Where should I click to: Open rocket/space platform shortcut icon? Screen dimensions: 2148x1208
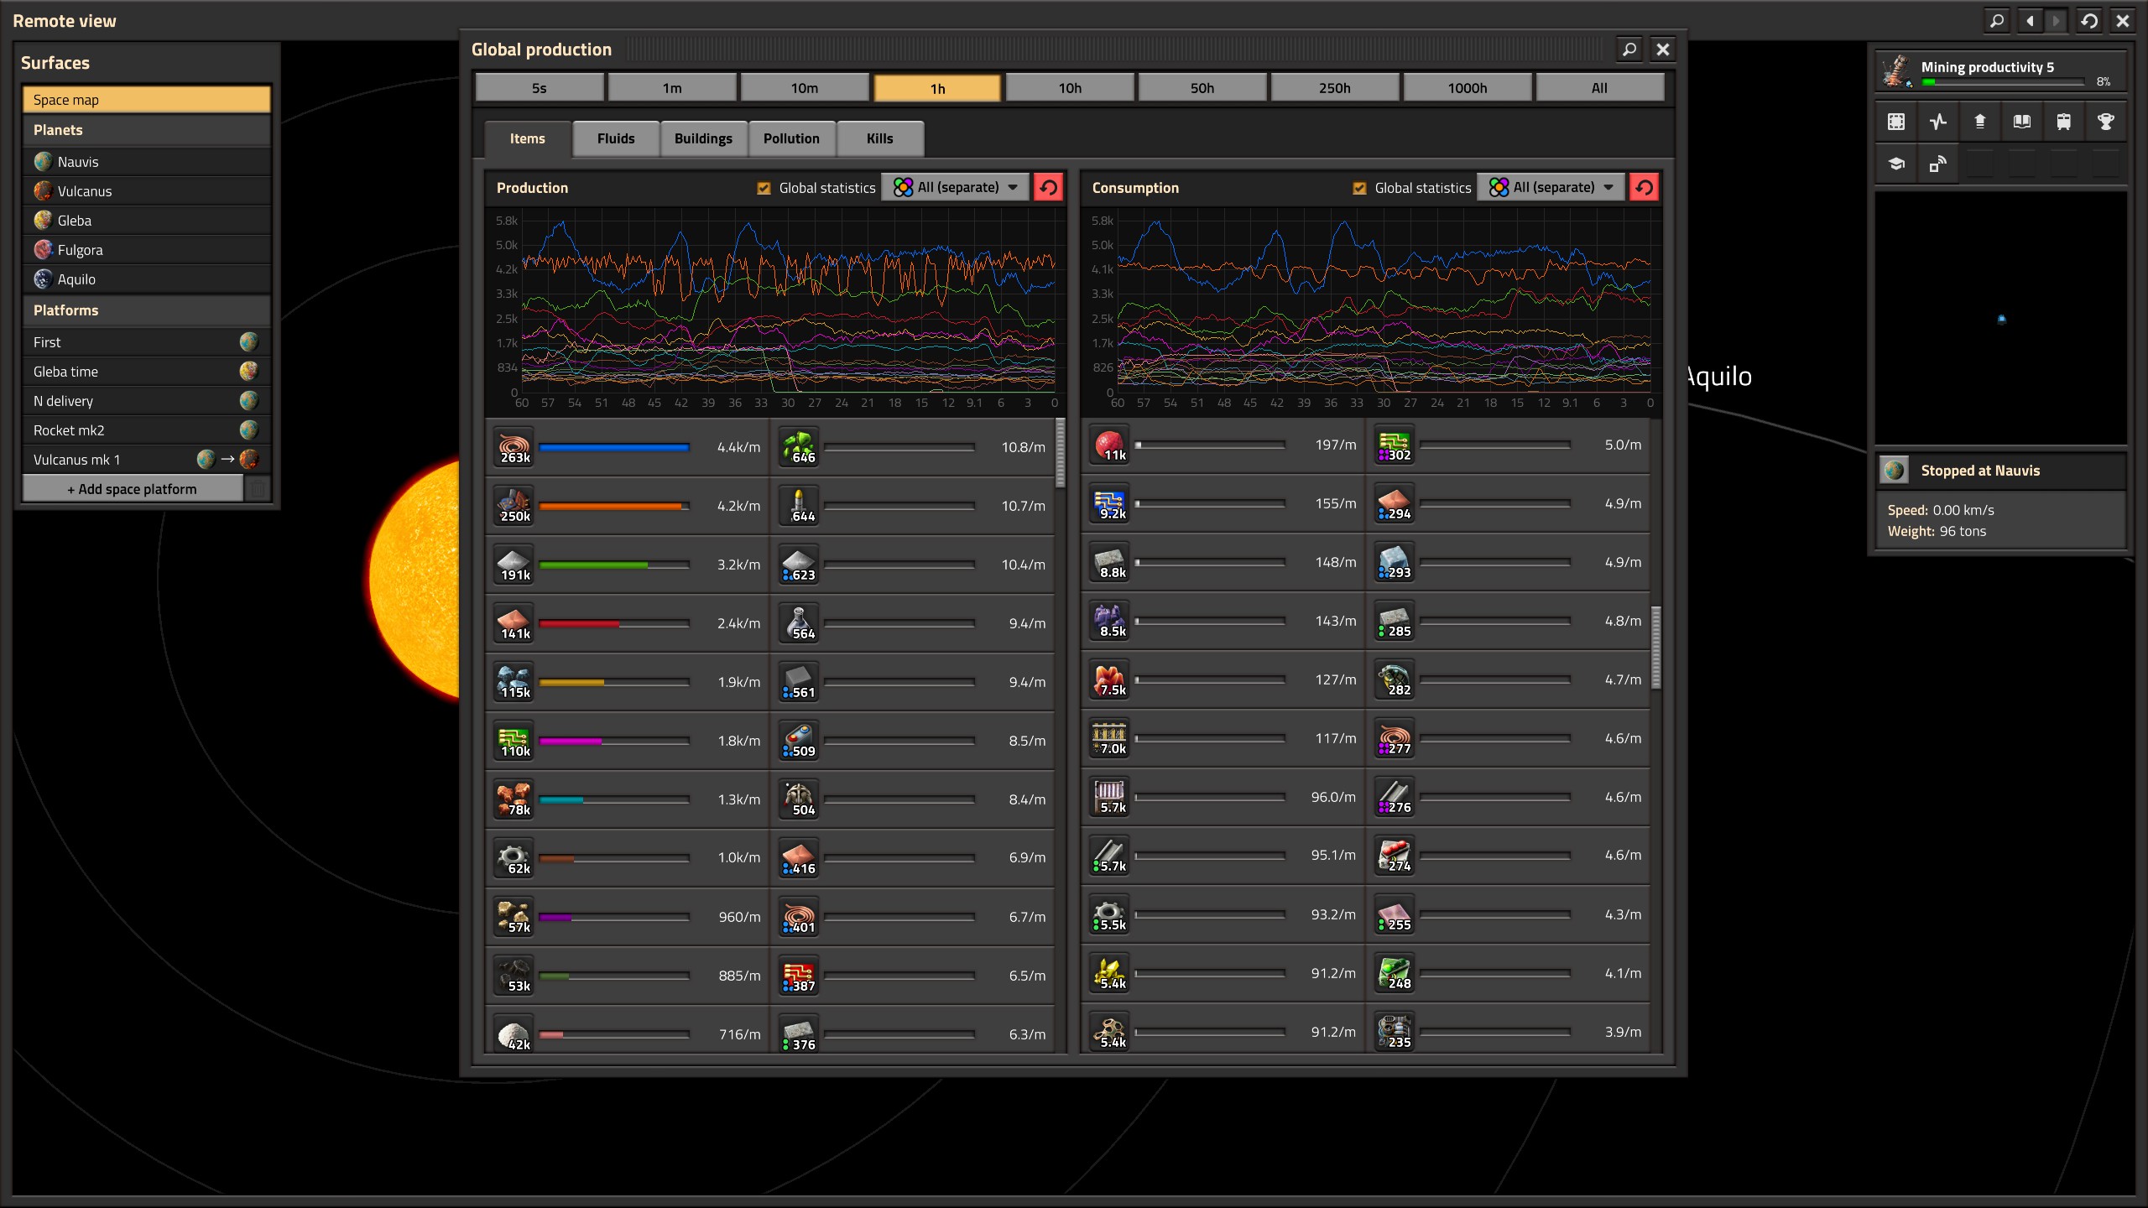point(1979,122)
